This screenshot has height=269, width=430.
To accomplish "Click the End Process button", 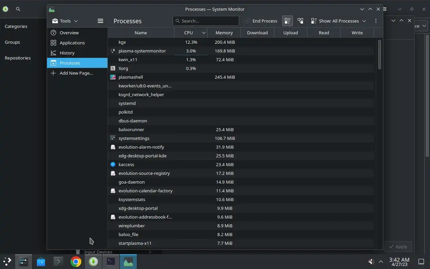I will [261, 21].
